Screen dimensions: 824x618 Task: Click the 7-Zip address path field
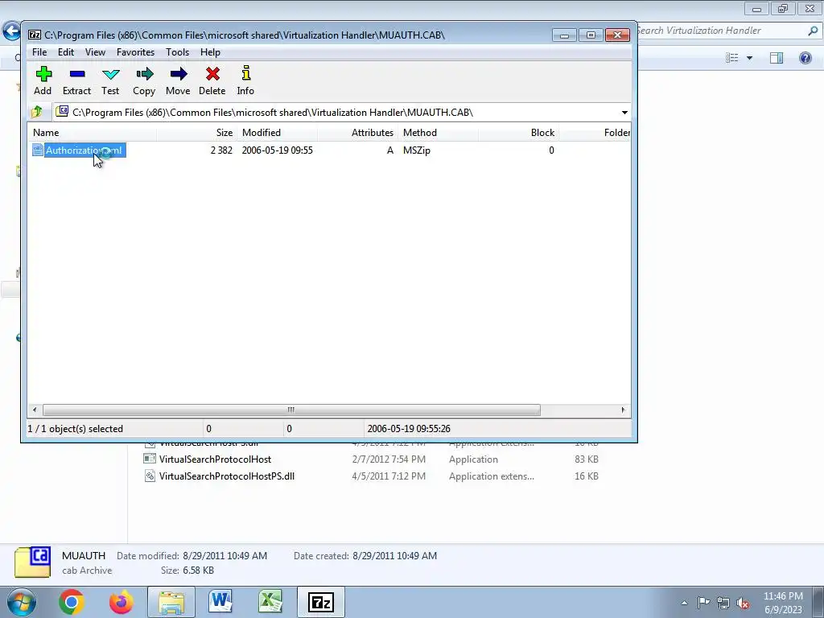point(336,113)
